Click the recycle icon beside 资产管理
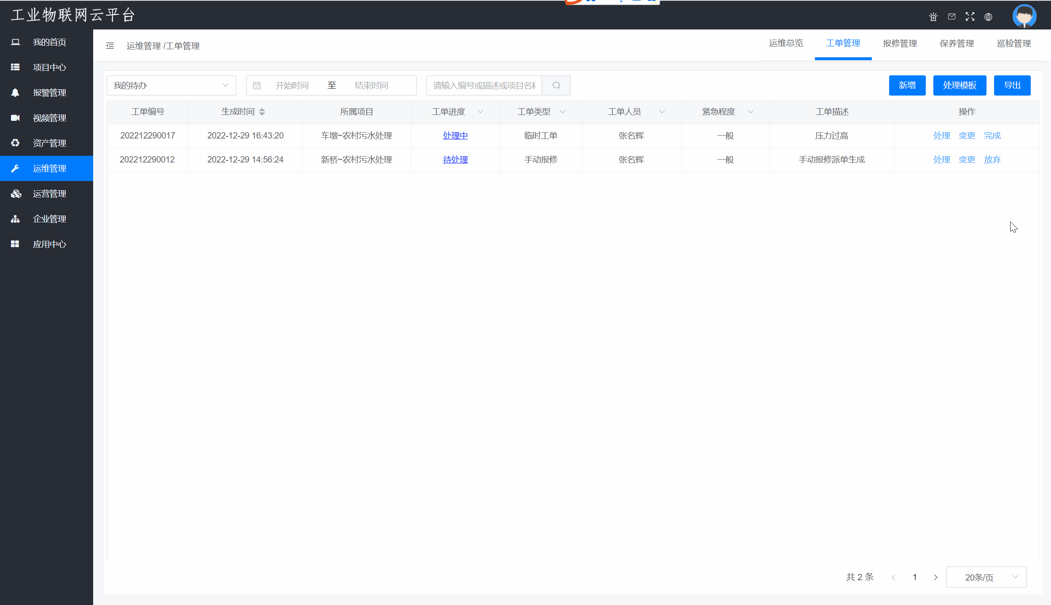 [x=15, y=143]
